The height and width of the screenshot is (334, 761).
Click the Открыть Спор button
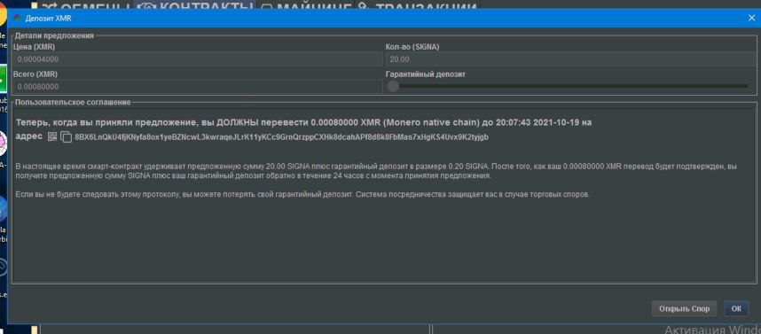click(x=685, y=308)
